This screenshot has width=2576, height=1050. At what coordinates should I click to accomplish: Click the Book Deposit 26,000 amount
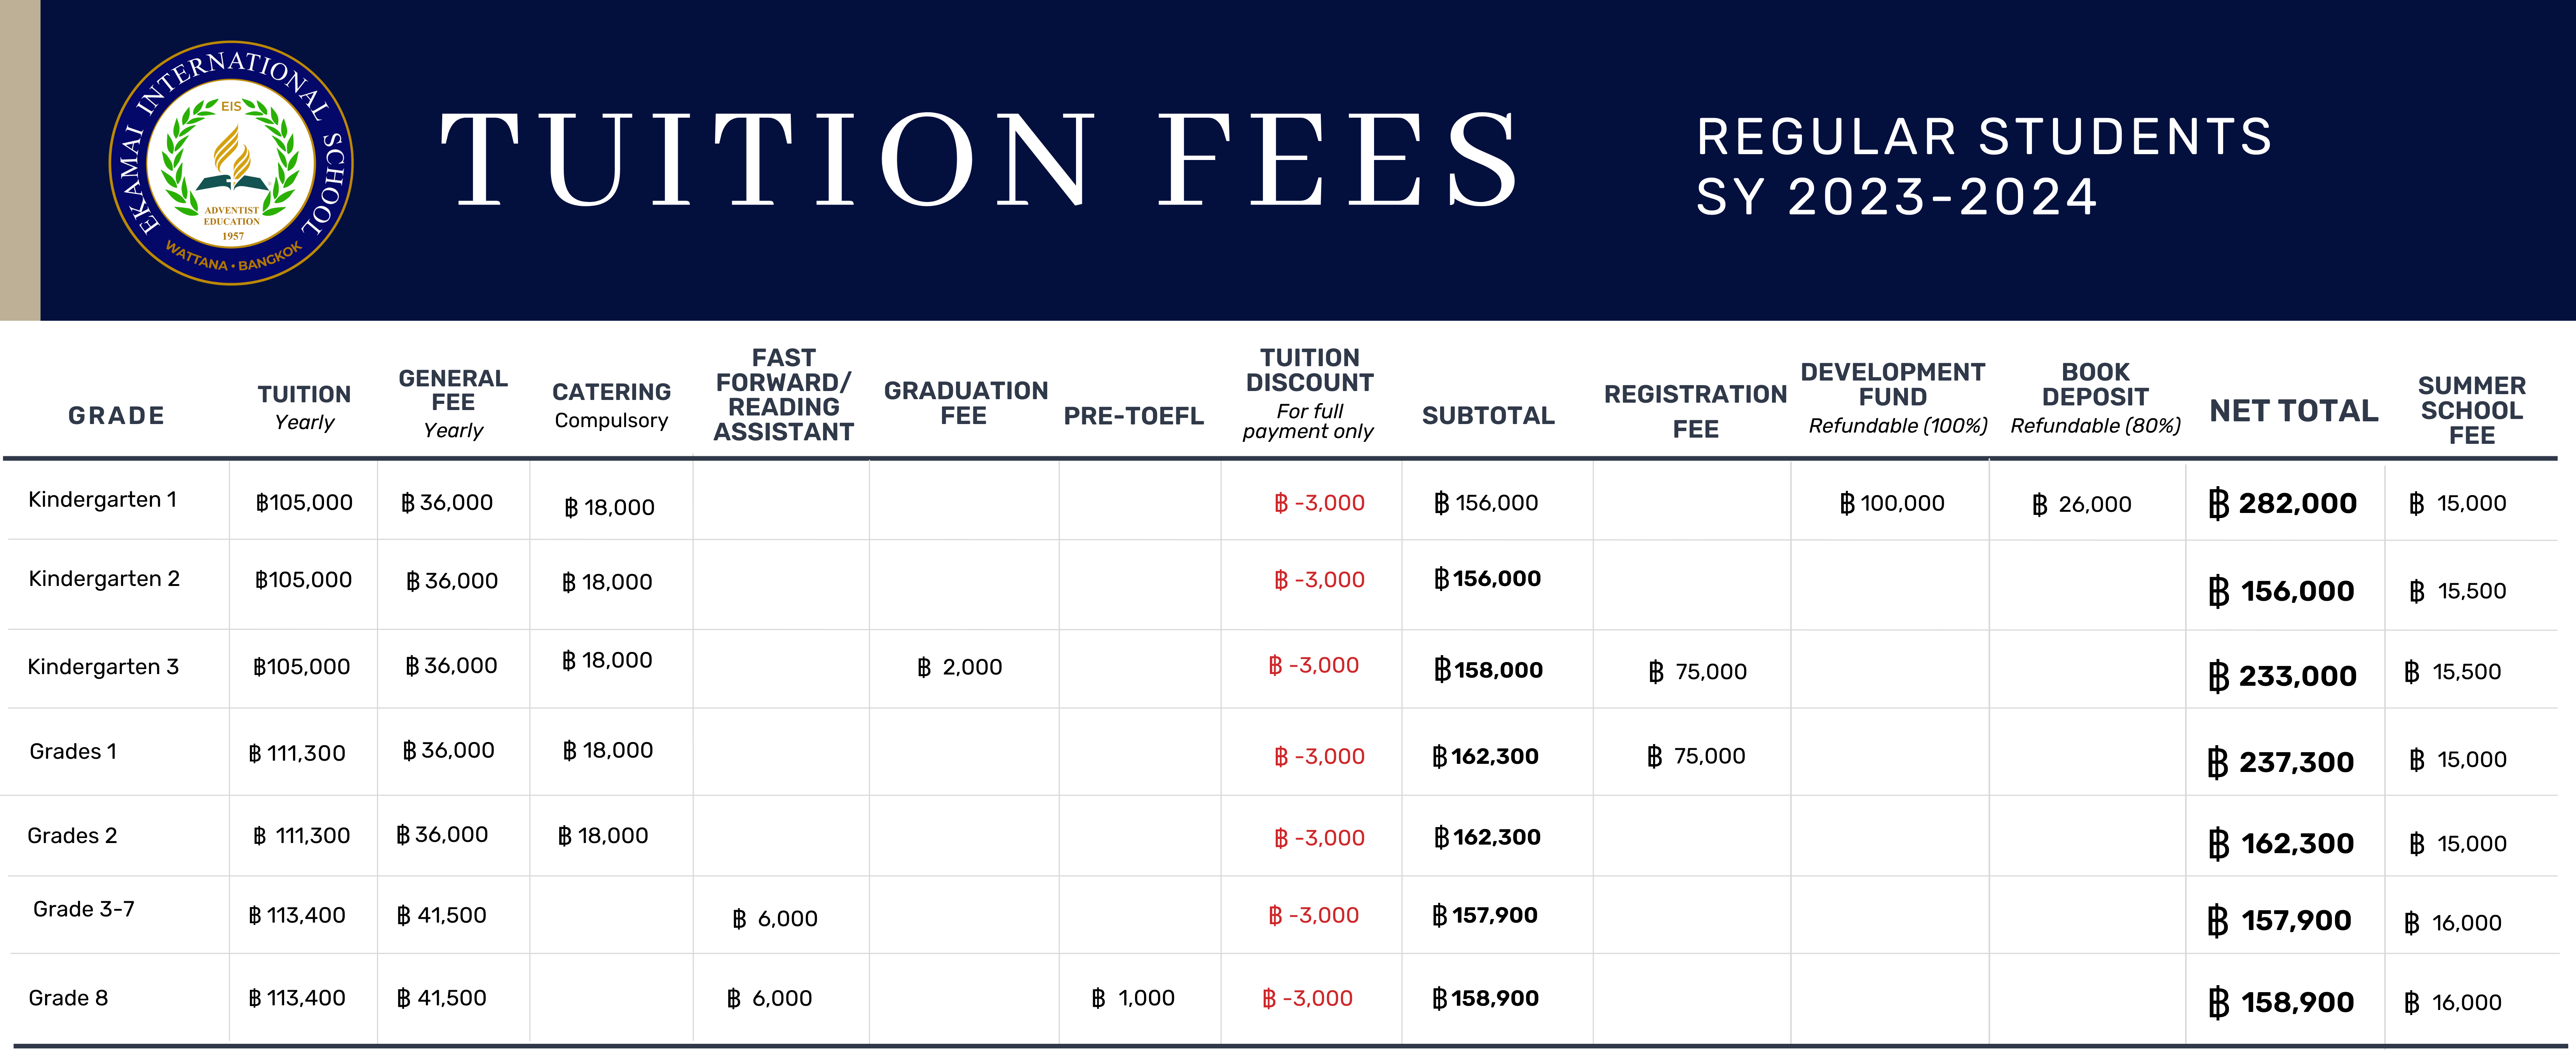[2082, 504]
